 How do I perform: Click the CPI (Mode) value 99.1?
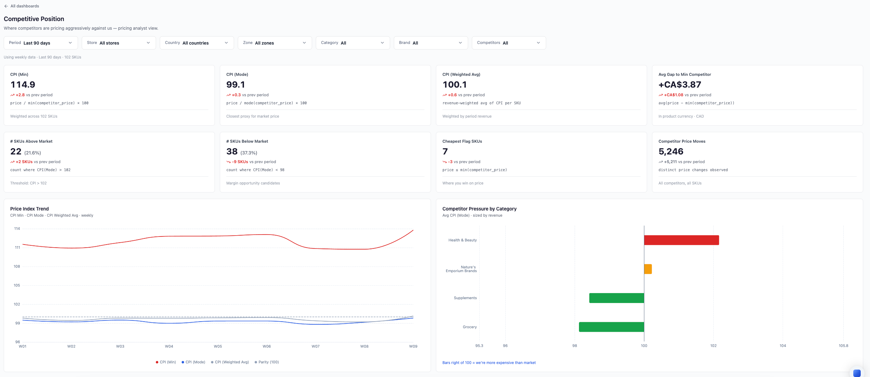click(236, 85)
